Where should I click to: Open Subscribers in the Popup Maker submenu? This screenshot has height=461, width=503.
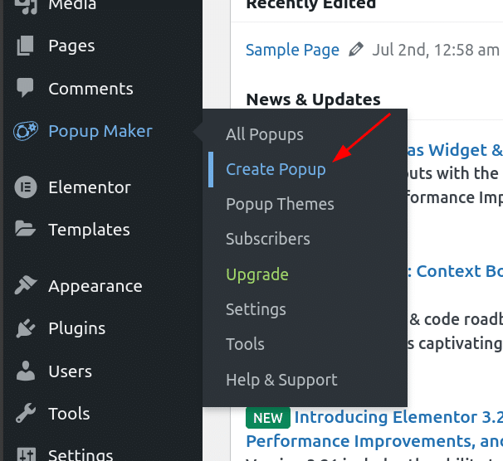(268, 239)
